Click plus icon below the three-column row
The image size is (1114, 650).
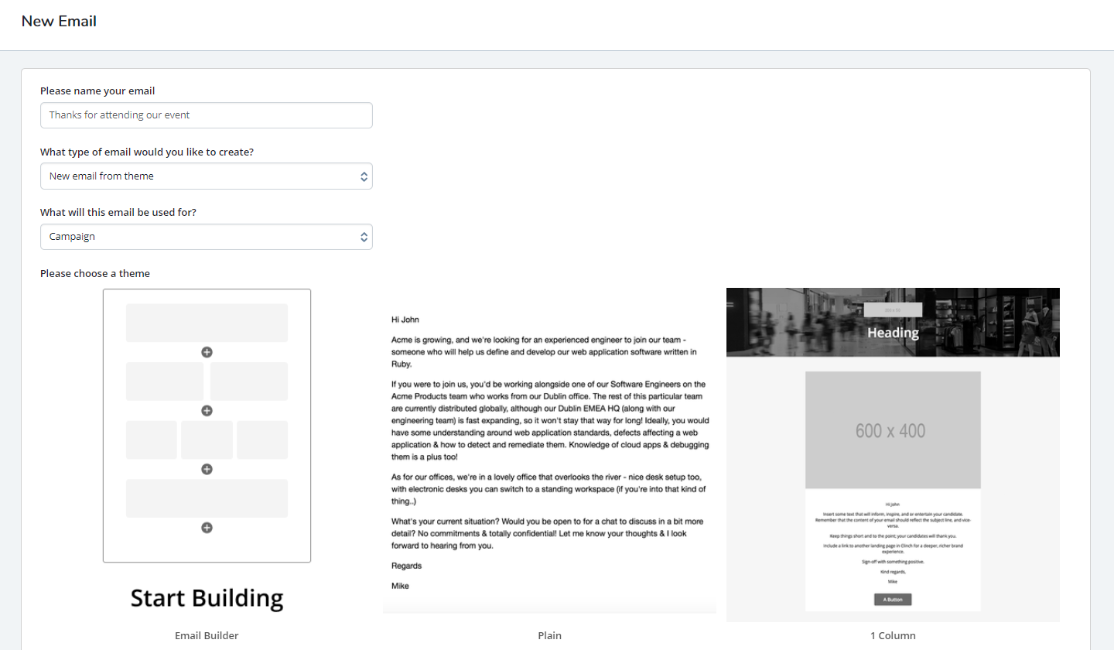pos(207,470)
